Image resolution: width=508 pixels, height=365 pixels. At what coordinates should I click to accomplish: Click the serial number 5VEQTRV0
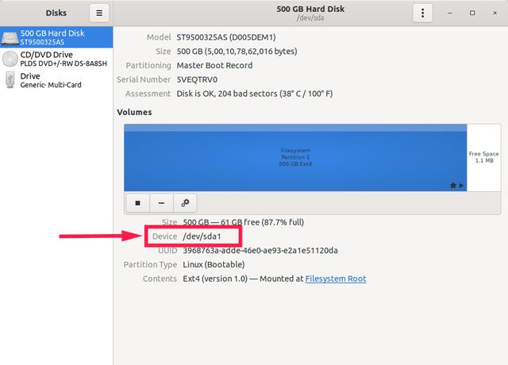coord(197,79)
